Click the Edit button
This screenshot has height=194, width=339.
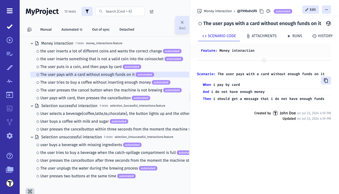point(310,10)
